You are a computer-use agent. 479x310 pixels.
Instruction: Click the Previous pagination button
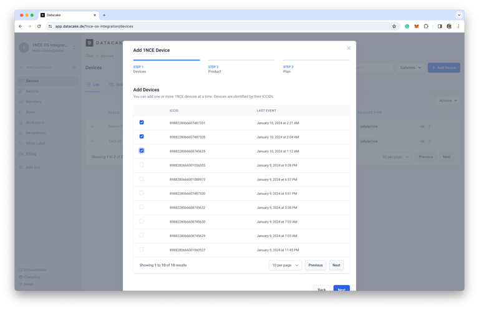316,265
